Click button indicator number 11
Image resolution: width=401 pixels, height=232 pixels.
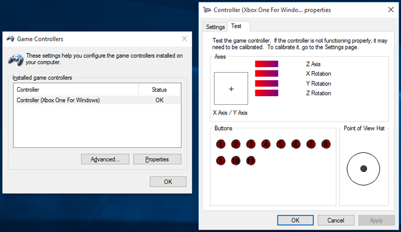coord(251,160)
